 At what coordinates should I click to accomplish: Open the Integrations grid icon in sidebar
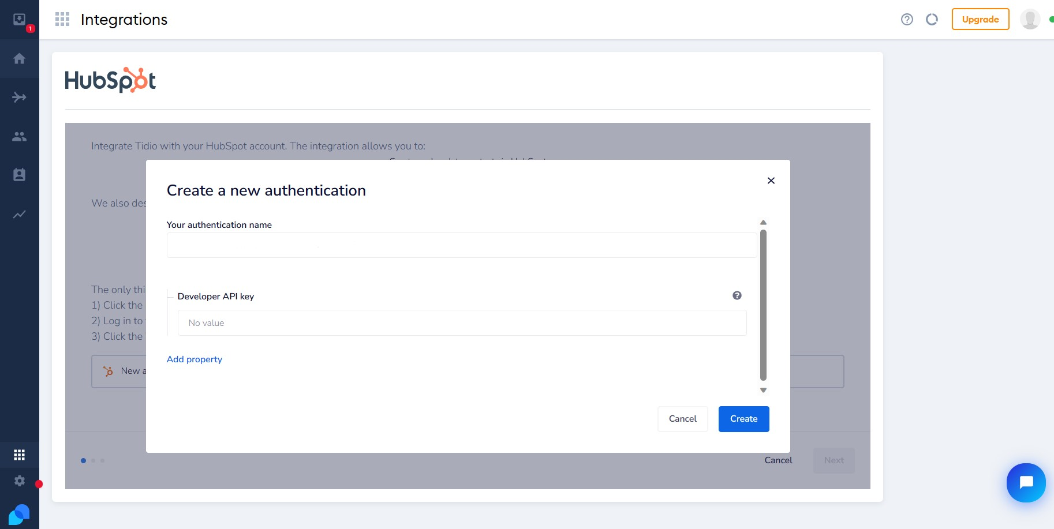[20, 455]
